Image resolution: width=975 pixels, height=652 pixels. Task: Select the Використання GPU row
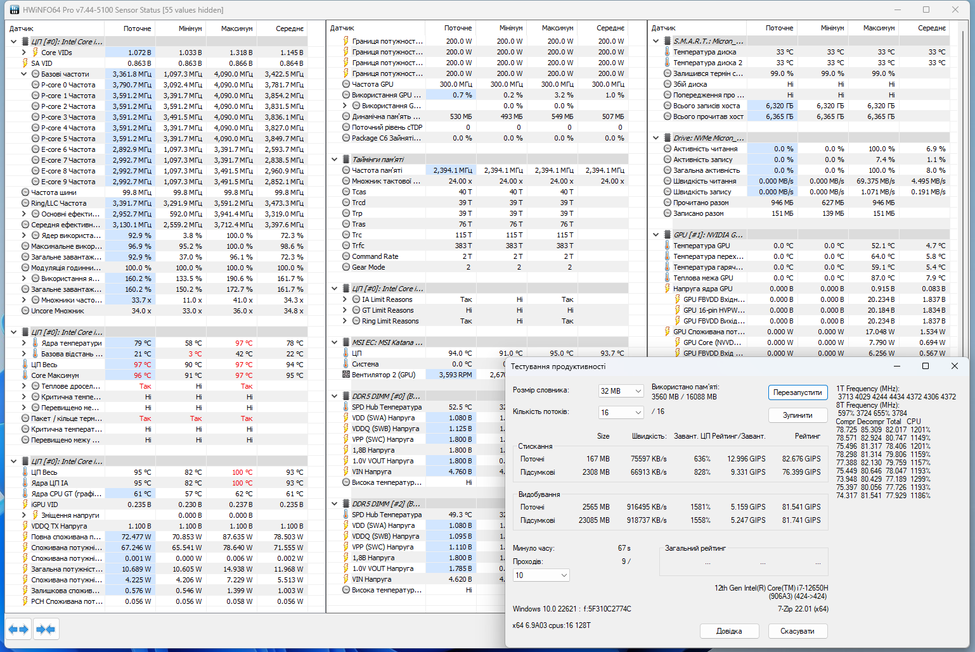477,95
